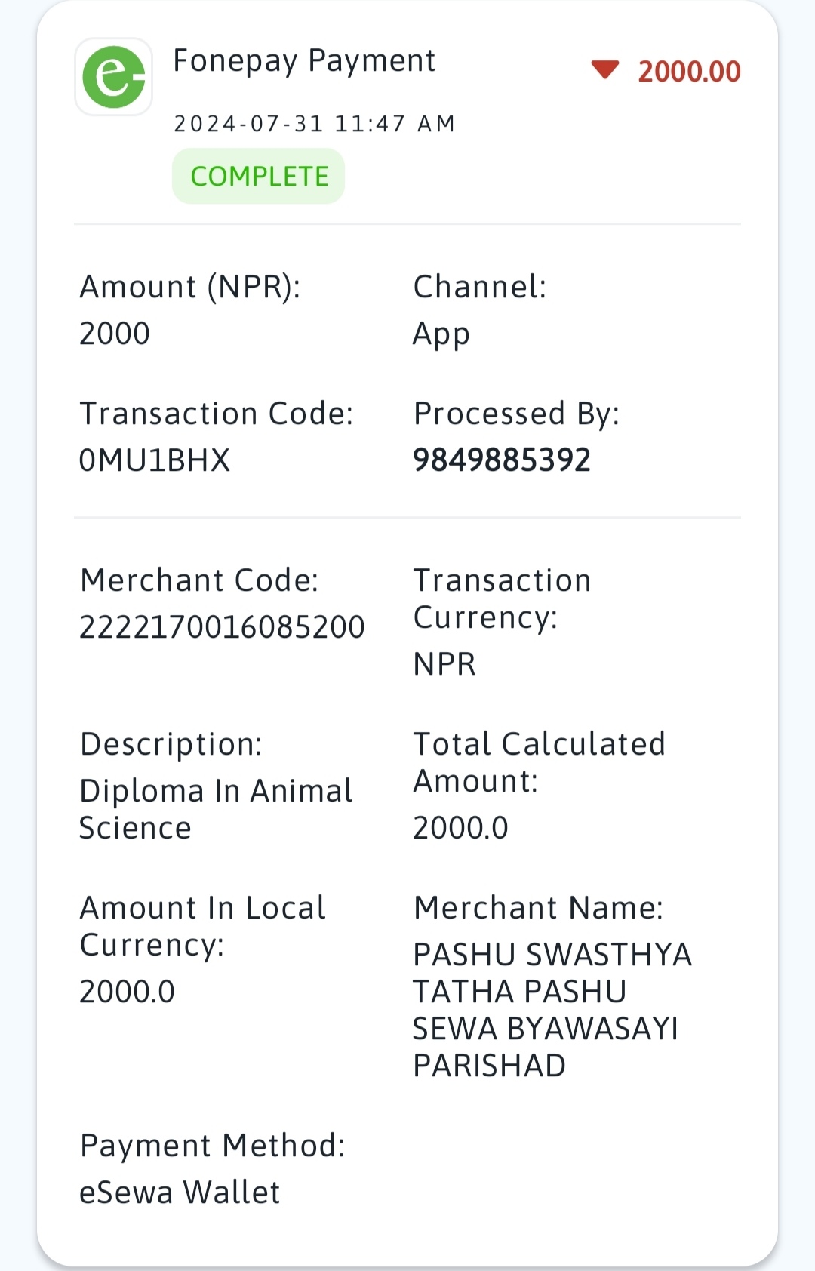Select merchant name PASHU SWASTHYA TATHA PASHU

[552, 973]
